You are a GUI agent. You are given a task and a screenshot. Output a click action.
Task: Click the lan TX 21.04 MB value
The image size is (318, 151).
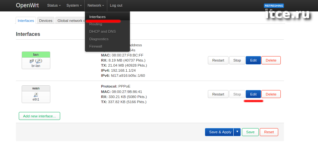coord(128,65)
